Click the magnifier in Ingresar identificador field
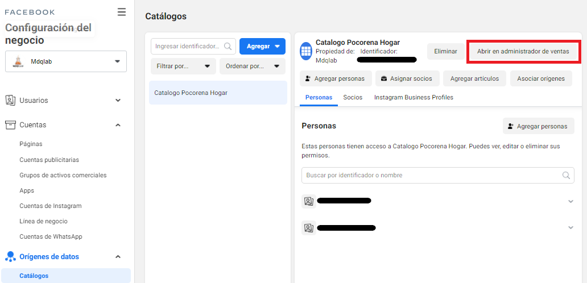Image resolution: width=587 pixels, height=283 pixels. 228,47
